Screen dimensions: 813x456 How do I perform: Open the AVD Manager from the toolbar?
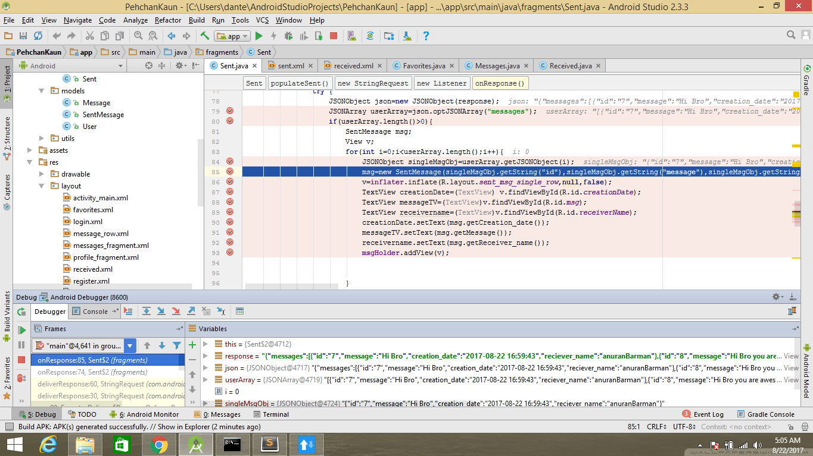(x=351, y=36)
